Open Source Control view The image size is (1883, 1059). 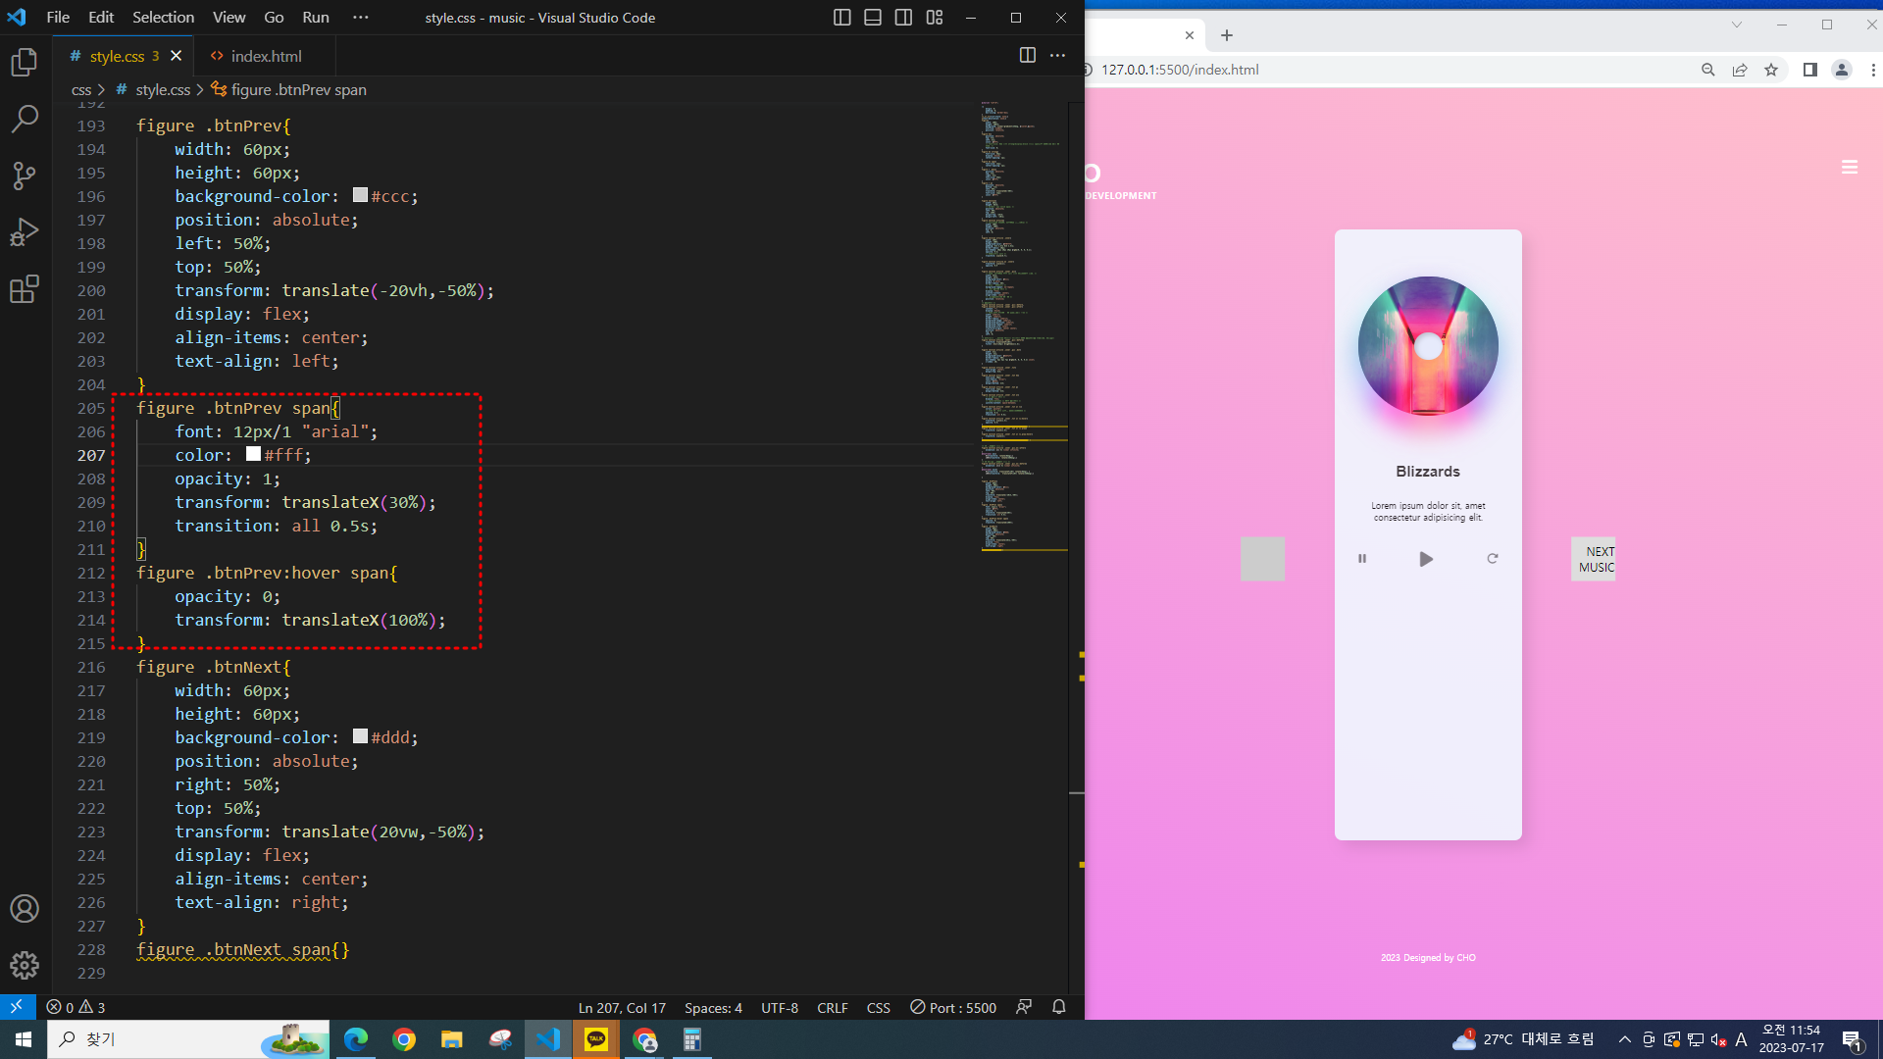[25, 176]
